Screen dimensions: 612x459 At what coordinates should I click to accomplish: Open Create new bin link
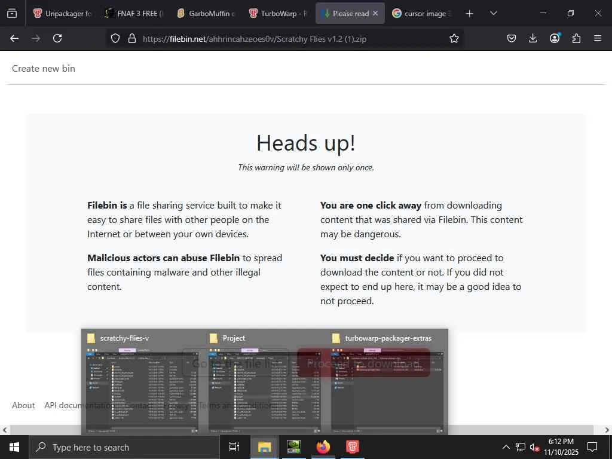43,68
